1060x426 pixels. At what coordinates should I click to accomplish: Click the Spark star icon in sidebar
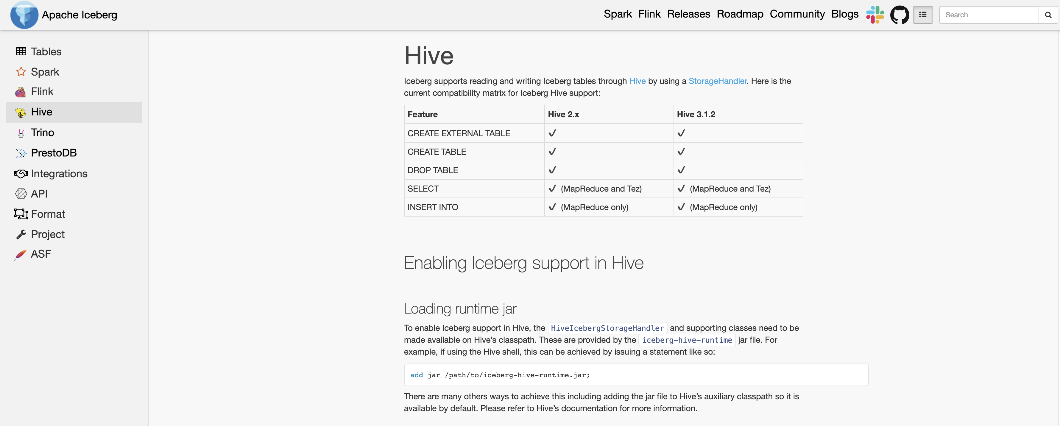click(x=21, y=72)
